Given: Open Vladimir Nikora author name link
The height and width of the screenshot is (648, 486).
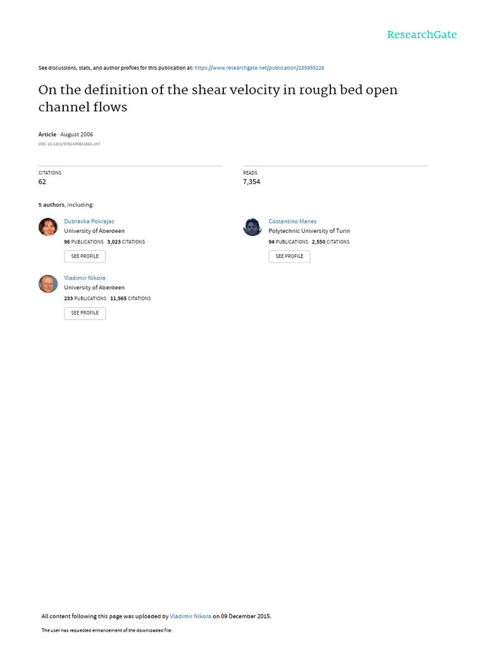Looking at the screenshot, I should tap(85, 278).
